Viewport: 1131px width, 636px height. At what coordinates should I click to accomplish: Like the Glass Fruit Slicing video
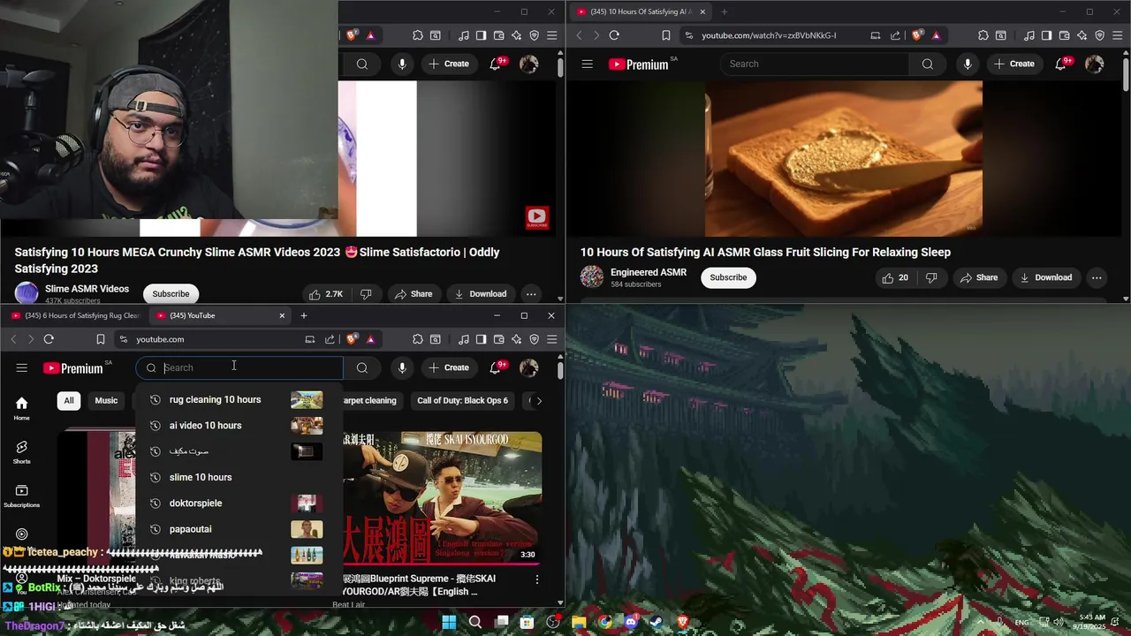(894, 277)
